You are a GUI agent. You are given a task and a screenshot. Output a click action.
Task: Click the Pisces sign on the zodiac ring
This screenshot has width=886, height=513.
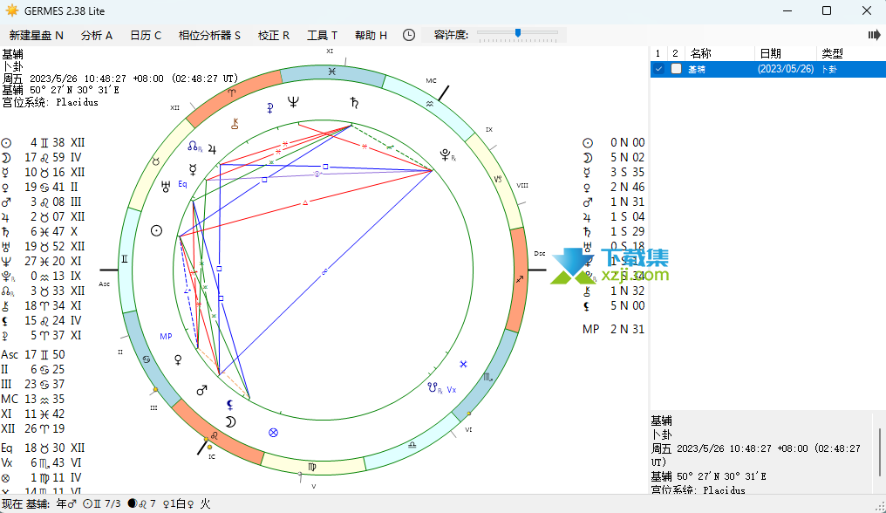coord(331,72)
